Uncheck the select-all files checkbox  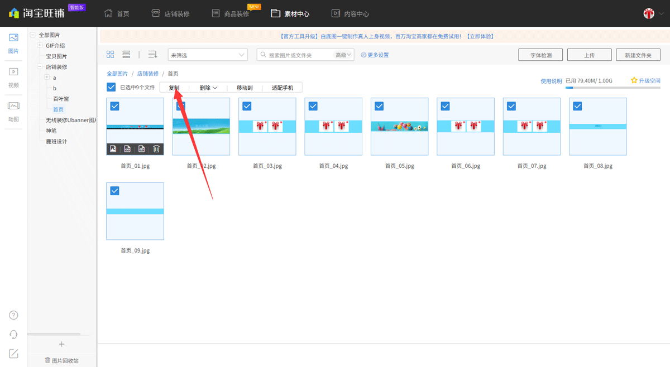click(111, 88)
